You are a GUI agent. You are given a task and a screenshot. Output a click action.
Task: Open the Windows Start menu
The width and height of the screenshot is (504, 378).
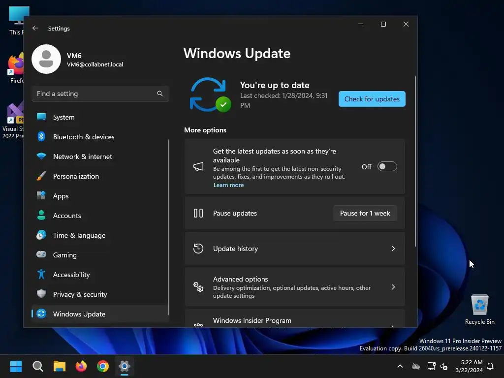tap(16, 366)
